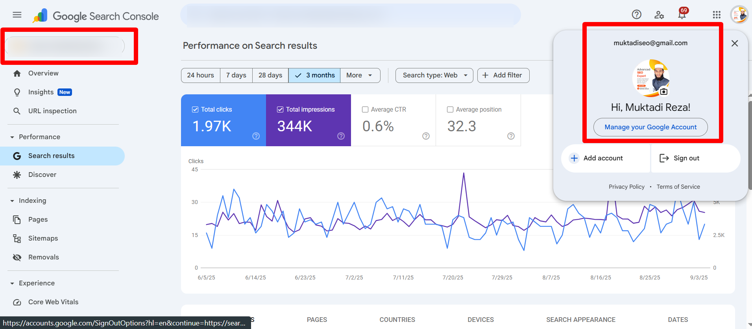Screen dimensions: 752x329
Task: Open users and settings management icon
Action: [x=659, y=15]
